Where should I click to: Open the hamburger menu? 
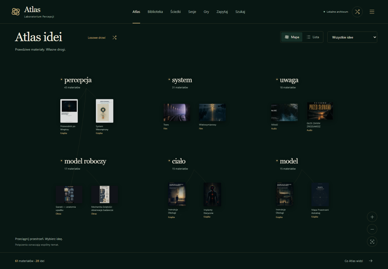click(372, 12)
